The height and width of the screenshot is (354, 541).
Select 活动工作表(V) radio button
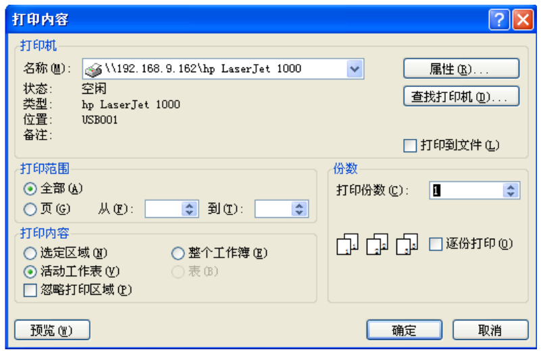click(30, 272)
